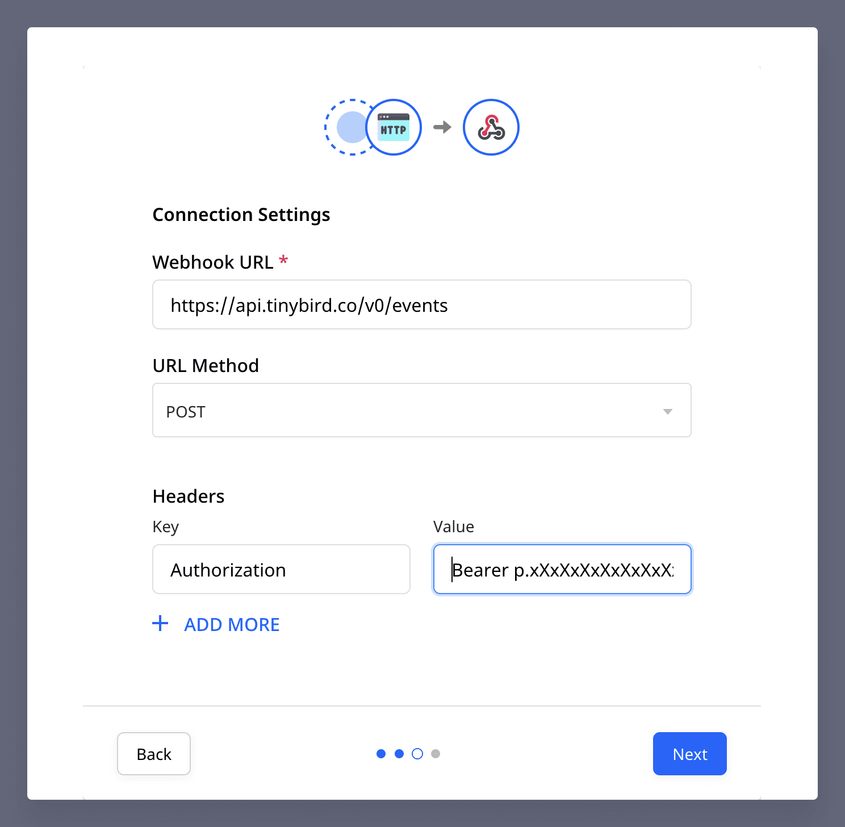Select the second step indicator dot
Viewport: 845px width, 827px height.
[399, 754]
